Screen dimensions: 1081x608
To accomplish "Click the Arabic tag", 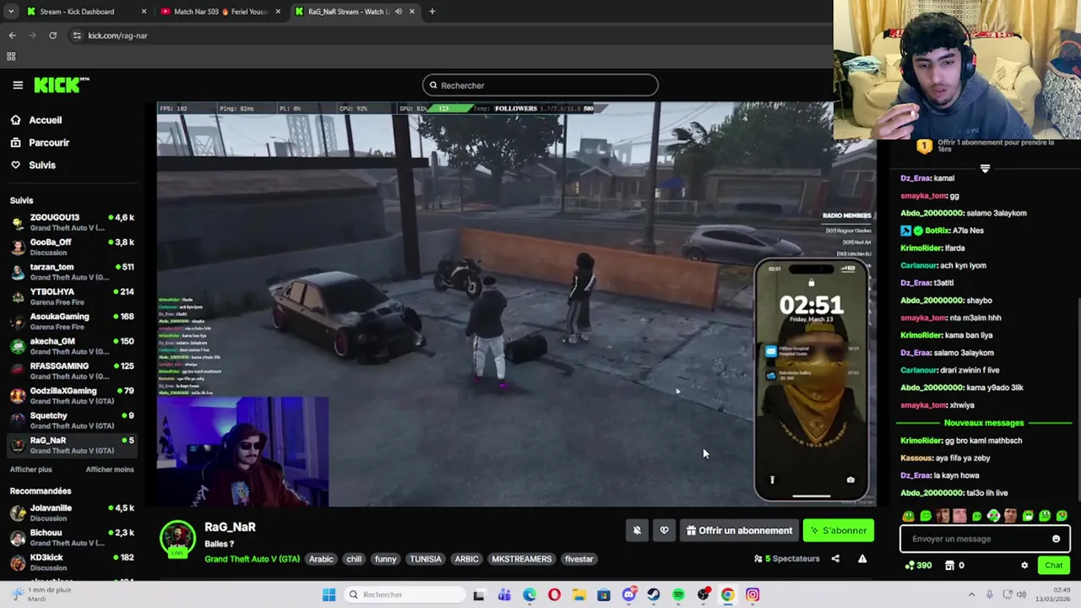I will tap(321, 559).
